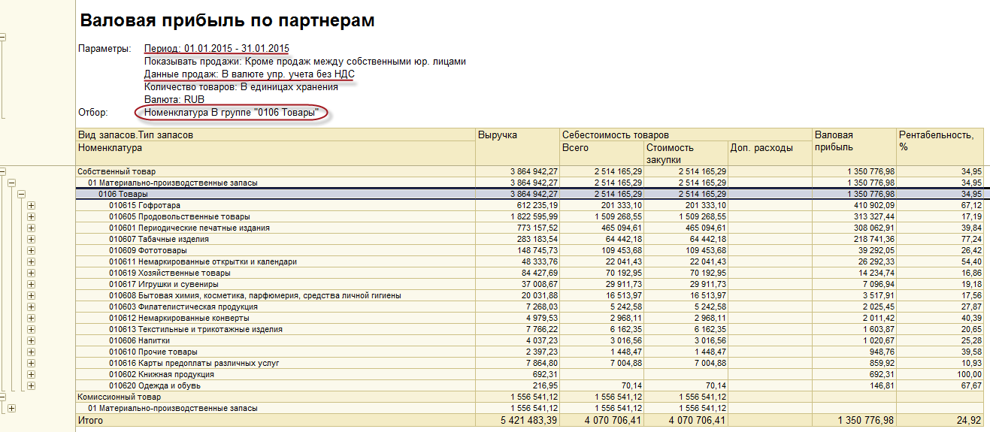The width and height of the screenshot is (990, 432).
Task: Expand 010605 Продовольственные товары row
Action: [31, 216]
